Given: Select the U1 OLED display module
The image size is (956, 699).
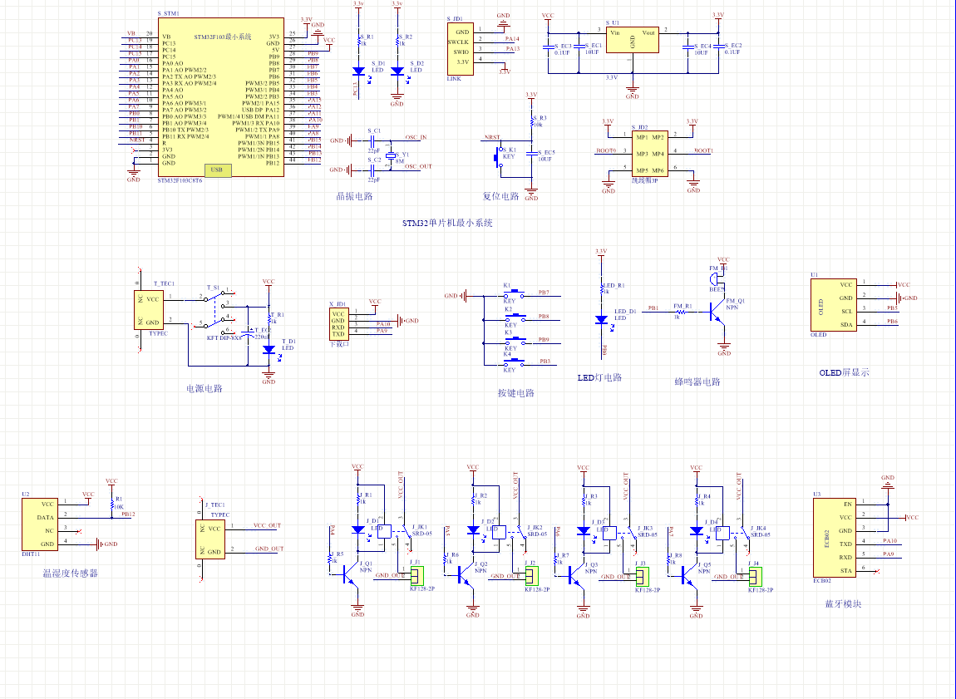Looking at the screenshot, I should [x=834, y=305].
